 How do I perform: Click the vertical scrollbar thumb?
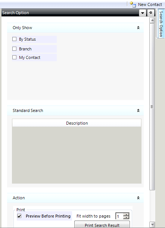point(152,107)
